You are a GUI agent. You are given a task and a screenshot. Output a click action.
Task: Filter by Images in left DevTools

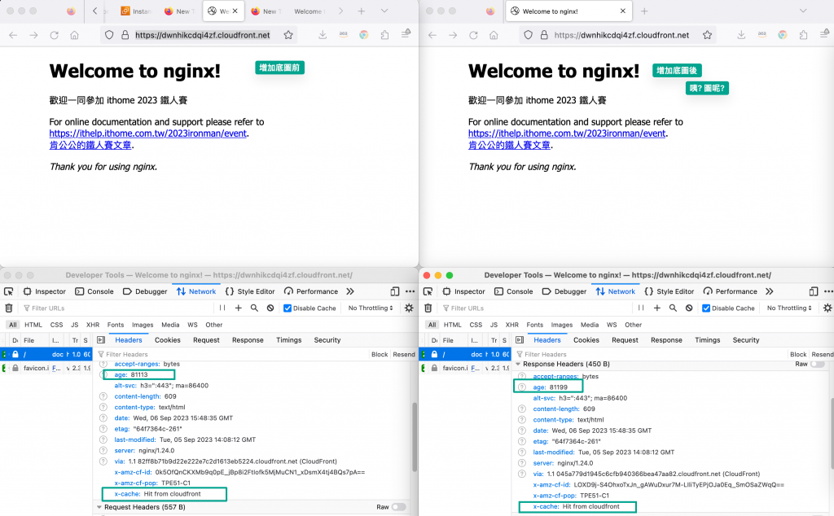point(143,325)
